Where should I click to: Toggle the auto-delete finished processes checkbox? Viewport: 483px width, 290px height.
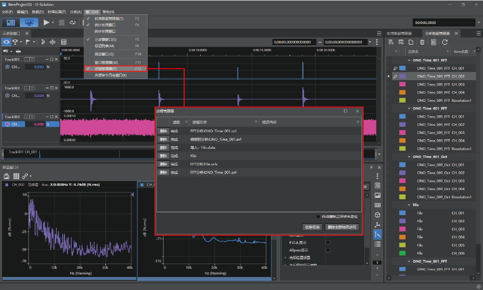point(318,217)
